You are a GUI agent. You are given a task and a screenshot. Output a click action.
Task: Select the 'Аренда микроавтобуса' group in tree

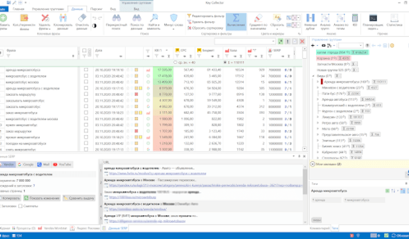345,82
